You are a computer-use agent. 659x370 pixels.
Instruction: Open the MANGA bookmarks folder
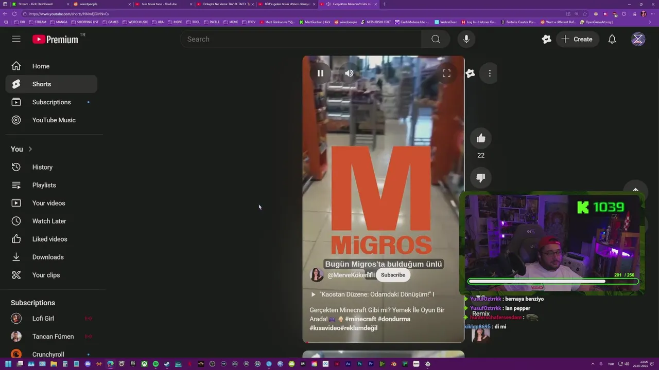59,22
